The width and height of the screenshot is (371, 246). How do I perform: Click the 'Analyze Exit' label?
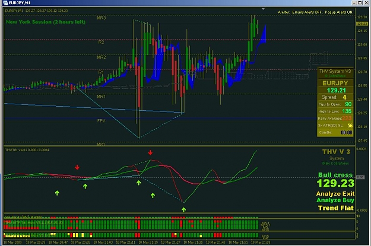[x=335, y=194]
